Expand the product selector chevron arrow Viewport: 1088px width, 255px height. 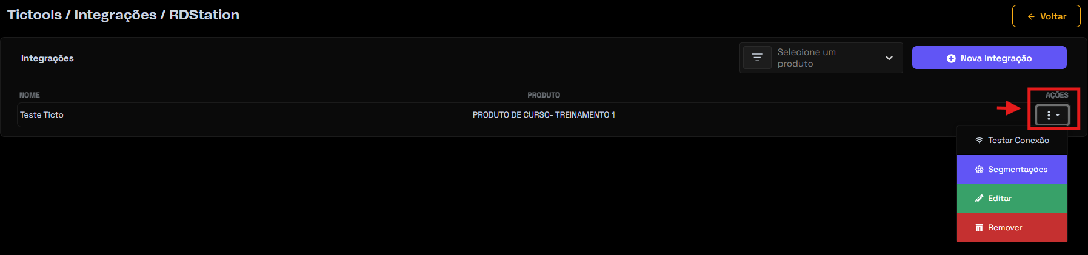click(x=889, y=58)
